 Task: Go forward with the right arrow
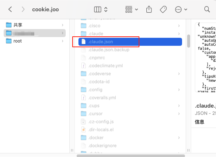23,9
